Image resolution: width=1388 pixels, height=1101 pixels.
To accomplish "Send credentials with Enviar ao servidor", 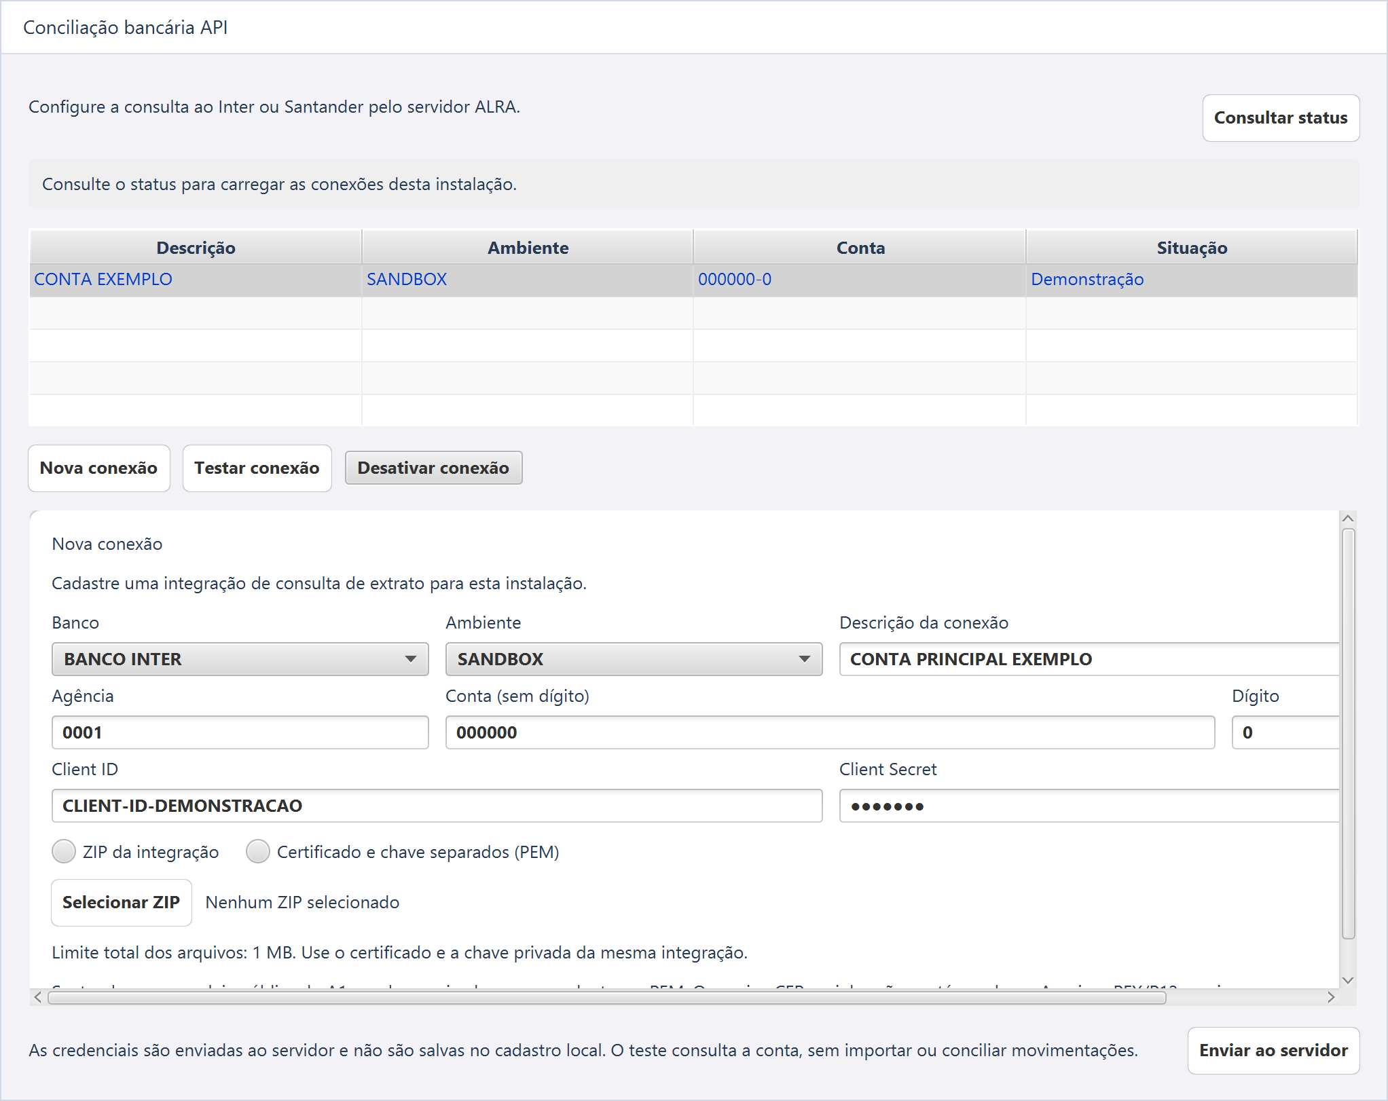I will 1273,1051.
